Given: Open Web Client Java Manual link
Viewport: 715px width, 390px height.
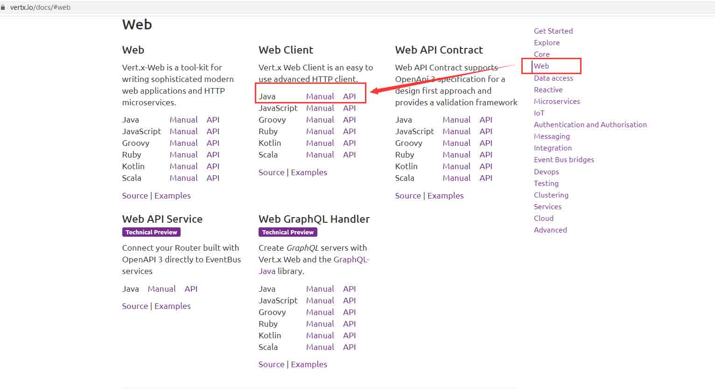Looking at the screenshot, I should click(x=320, y=96).
